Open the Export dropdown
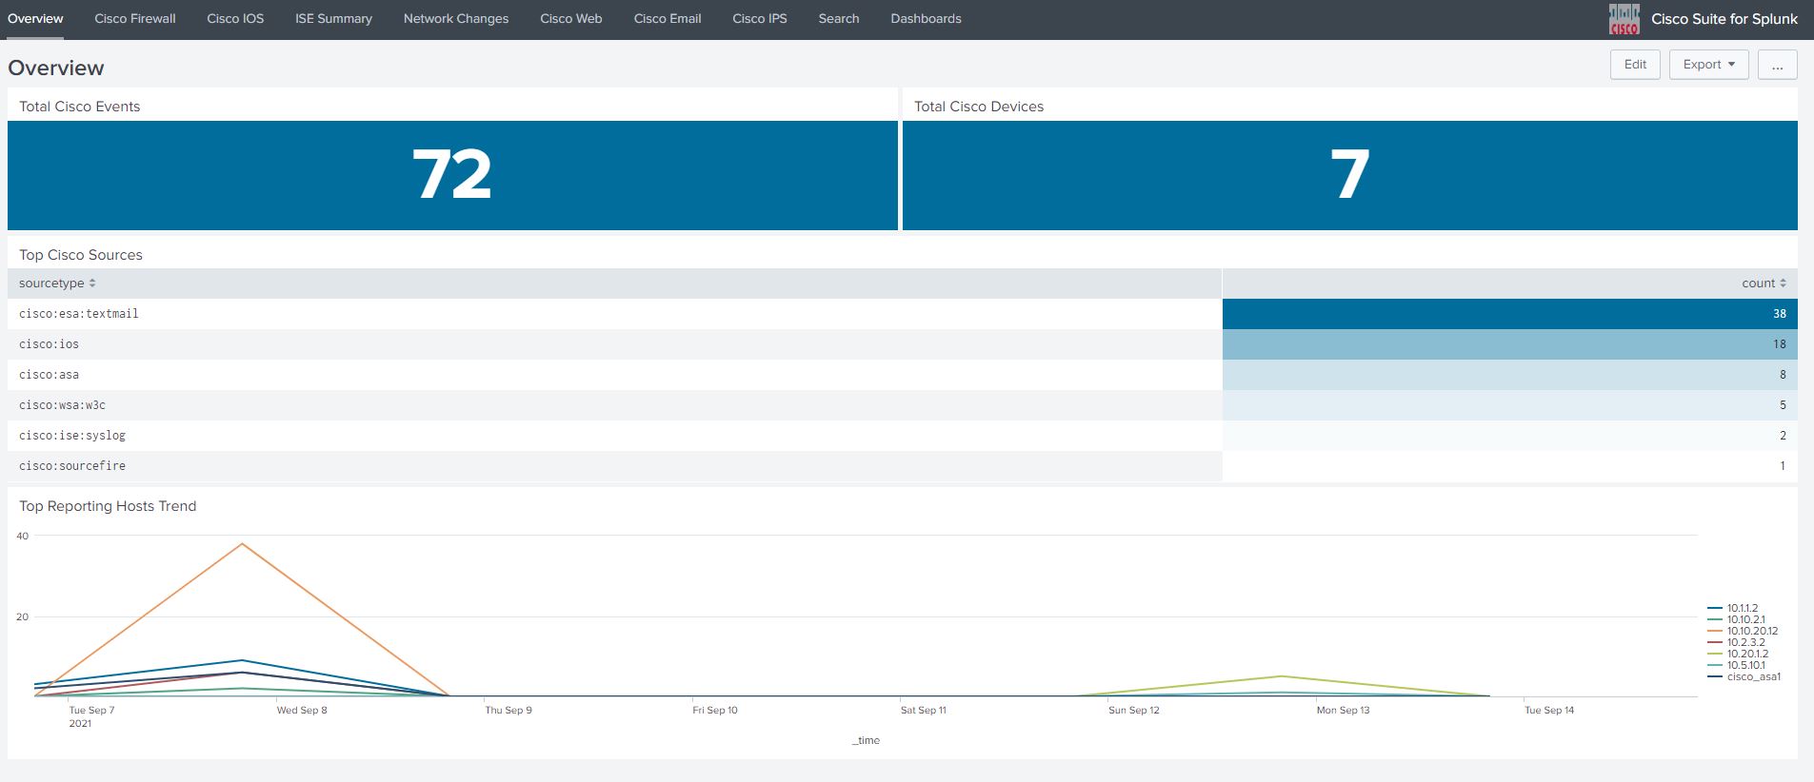Viewport: 1814px width, 782px height. click(1708, 65)
